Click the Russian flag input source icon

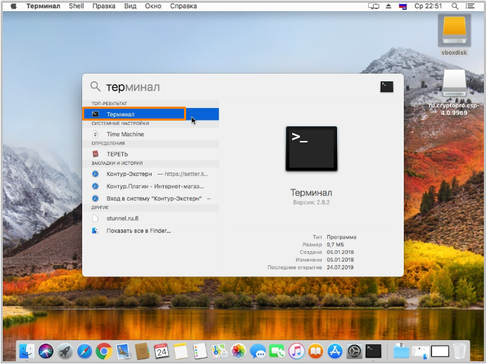(x=402, y=6)
